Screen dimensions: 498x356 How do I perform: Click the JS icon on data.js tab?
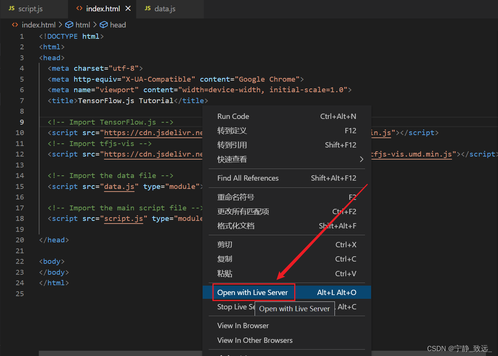pos(148,8)
